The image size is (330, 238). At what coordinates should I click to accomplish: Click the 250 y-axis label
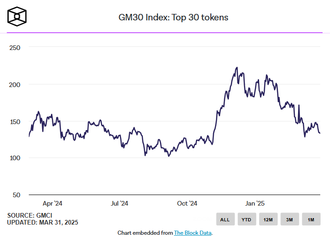[15, 48]
